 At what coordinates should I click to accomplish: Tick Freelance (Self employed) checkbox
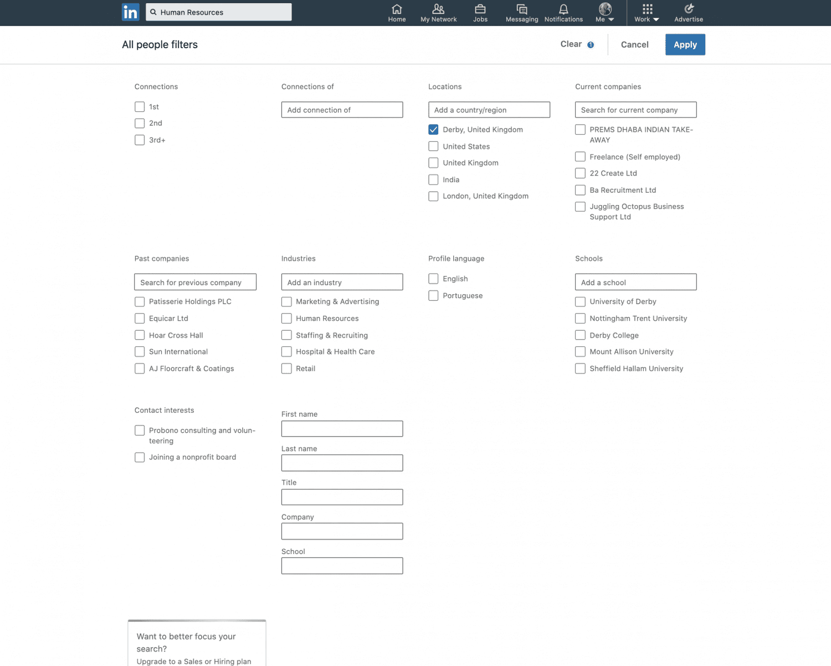580,157
